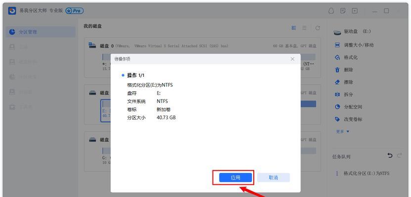The image size is (411, 197).
Task: Click the 调整大小/移动 resize icon
Action: click(337, 45)
